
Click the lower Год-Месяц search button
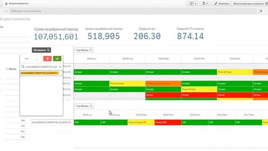[x=84, y=106]
